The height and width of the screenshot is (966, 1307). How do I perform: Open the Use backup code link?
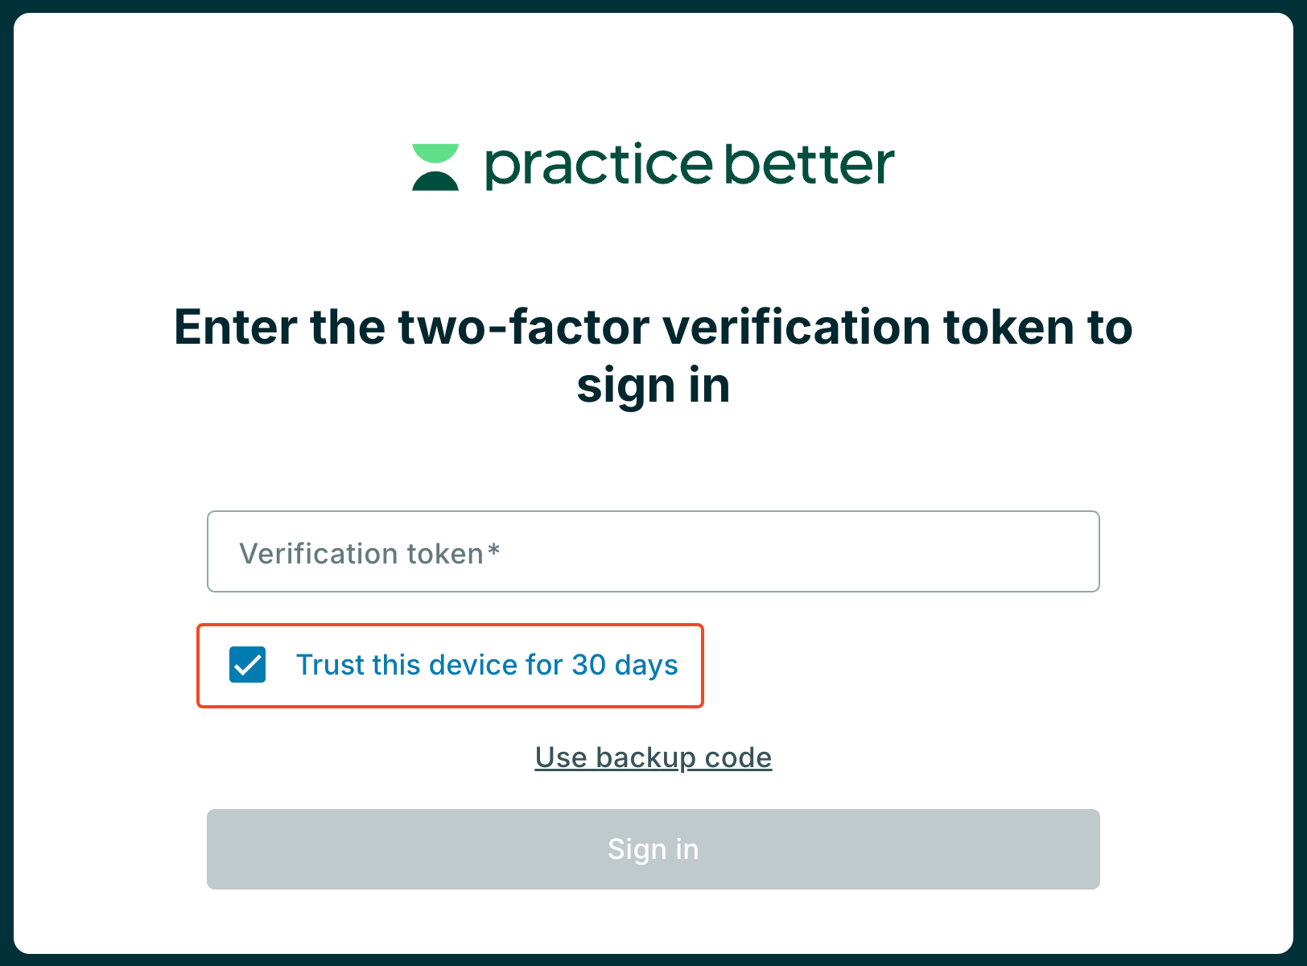point(653,758)
